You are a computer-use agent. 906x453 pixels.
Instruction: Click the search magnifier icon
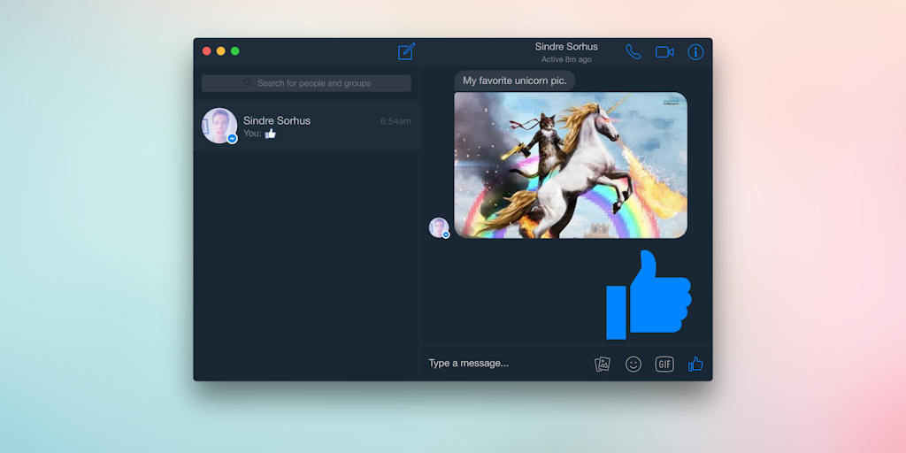pos(248,82)
